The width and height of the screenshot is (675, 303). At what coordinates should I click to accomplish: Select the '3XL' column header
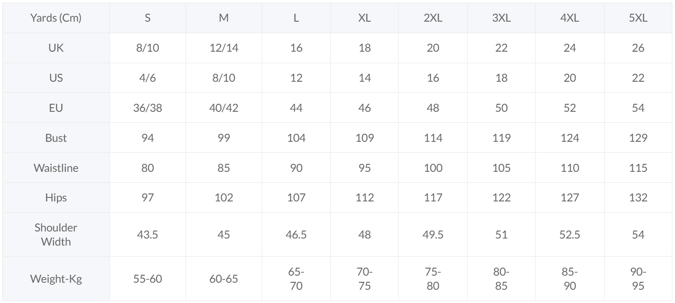(501, 18)
